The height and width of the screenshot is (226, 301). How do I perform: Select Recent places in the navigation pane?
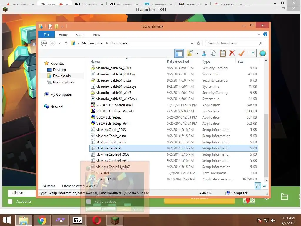pyautogui.click(x=63, y=82)
